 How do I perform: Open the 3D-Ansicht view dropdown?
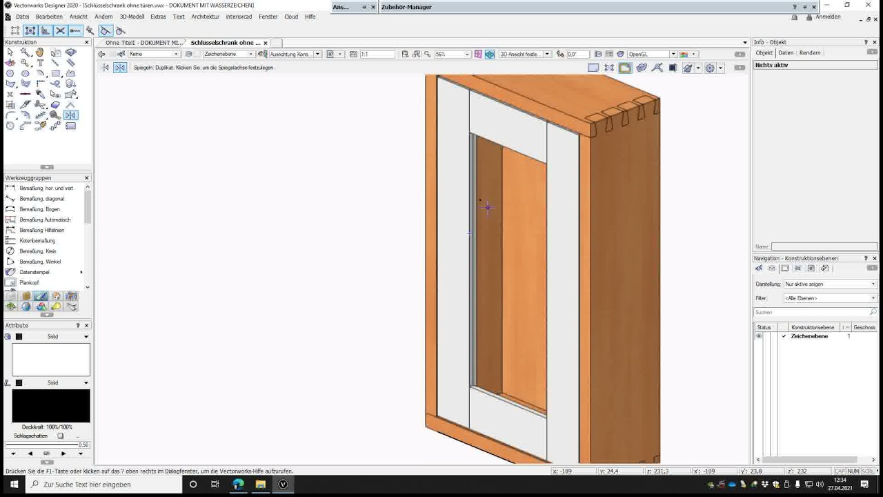coord(525,54)
